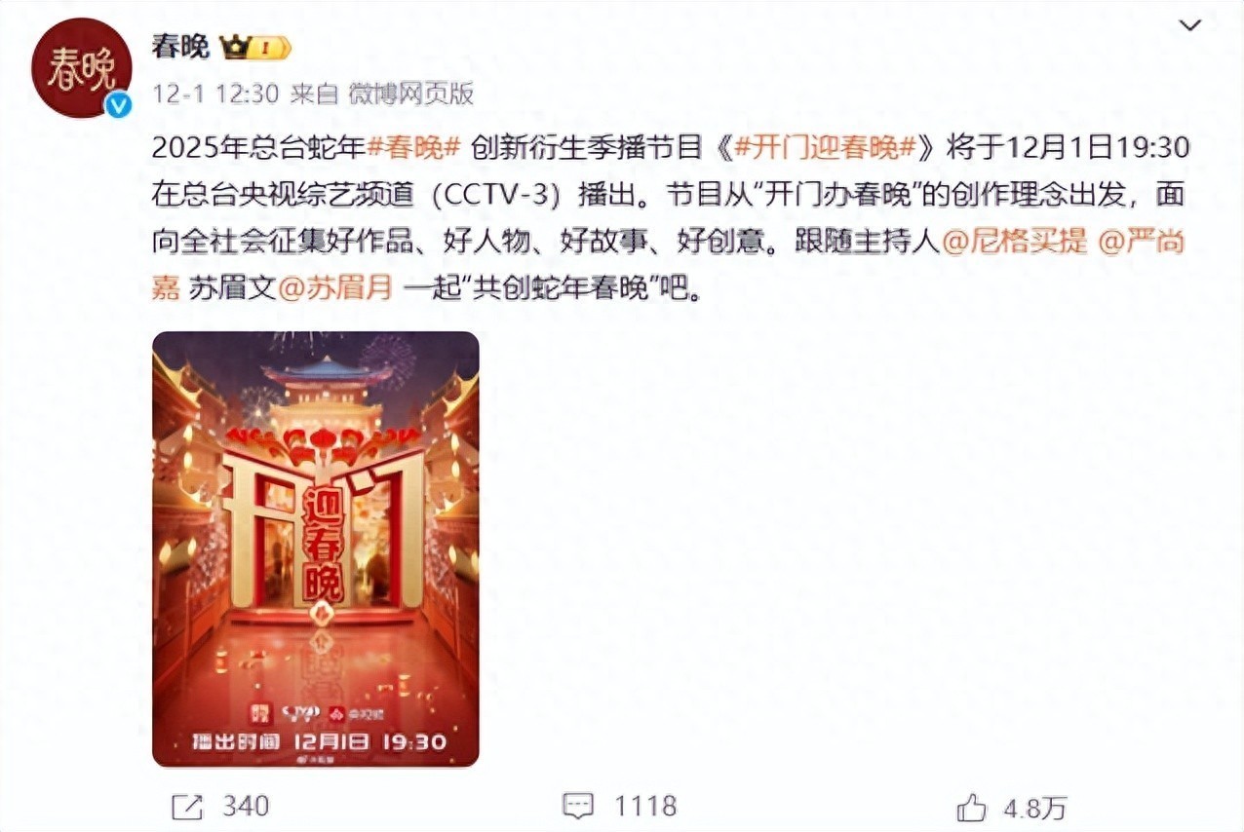The image size is (1244, 832).
Task: Click the blue verified badge on avatar
Action: pyautogui.click(x=118, y=104)
